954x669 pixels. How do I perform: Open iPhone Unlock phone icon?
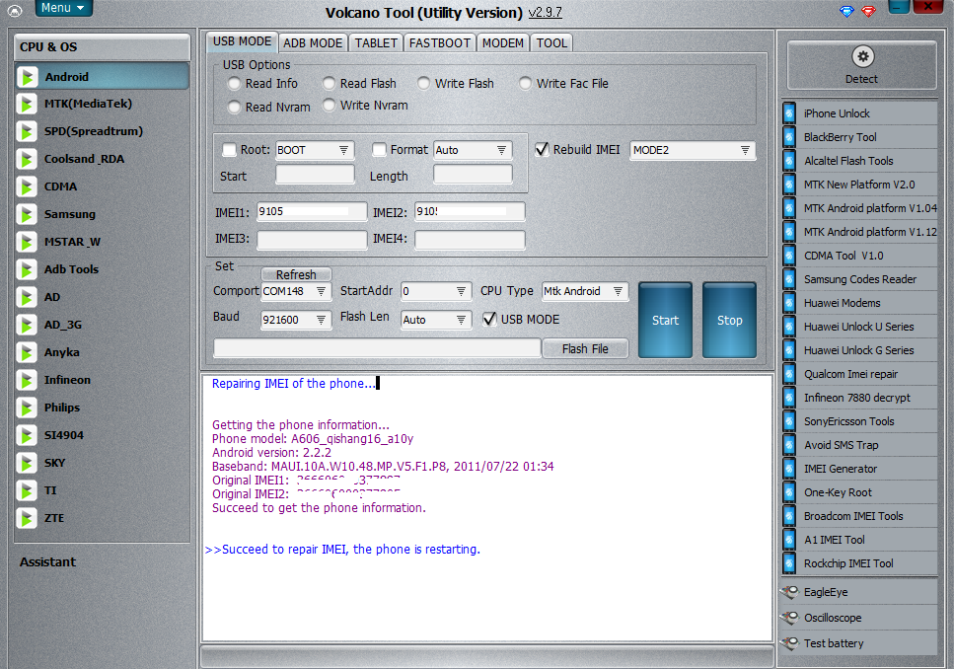click(x=789, y=113)
